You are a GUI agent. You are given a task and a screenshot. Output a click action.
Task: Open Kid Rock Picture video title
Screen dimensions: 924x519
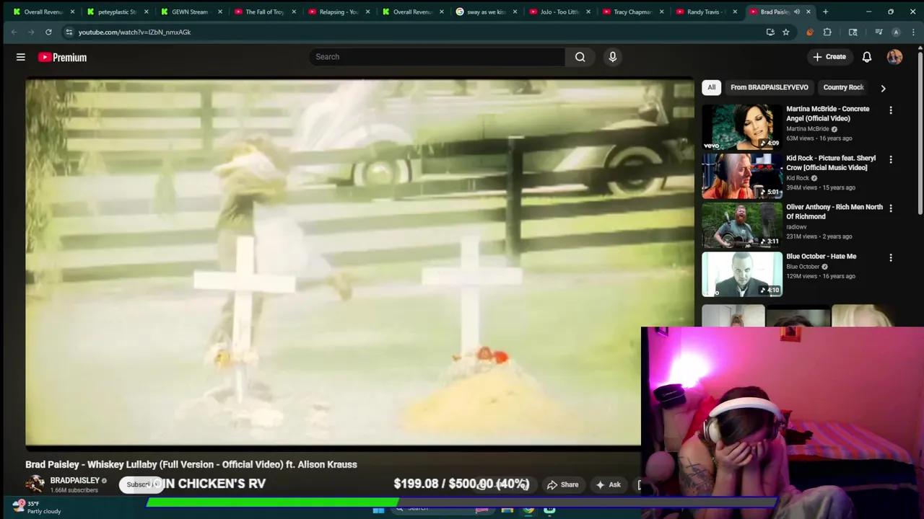click(x=831, y=163)
